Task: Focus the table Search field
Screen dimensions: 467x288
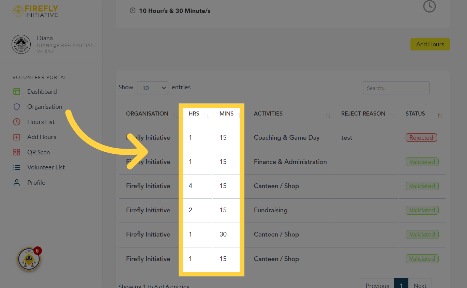Action: tap(396, 88)
